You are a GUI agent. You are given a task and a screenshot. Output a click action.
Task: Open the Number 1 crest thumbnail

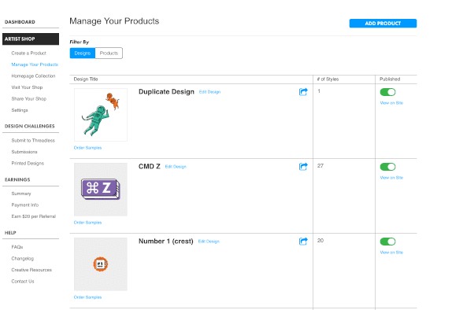point(101,264)
